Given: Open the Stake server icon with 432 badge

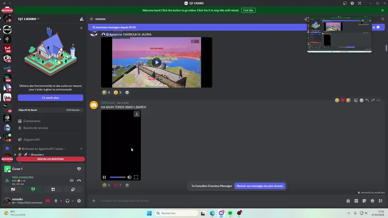Looking at the screenshot, I should 7,97.
